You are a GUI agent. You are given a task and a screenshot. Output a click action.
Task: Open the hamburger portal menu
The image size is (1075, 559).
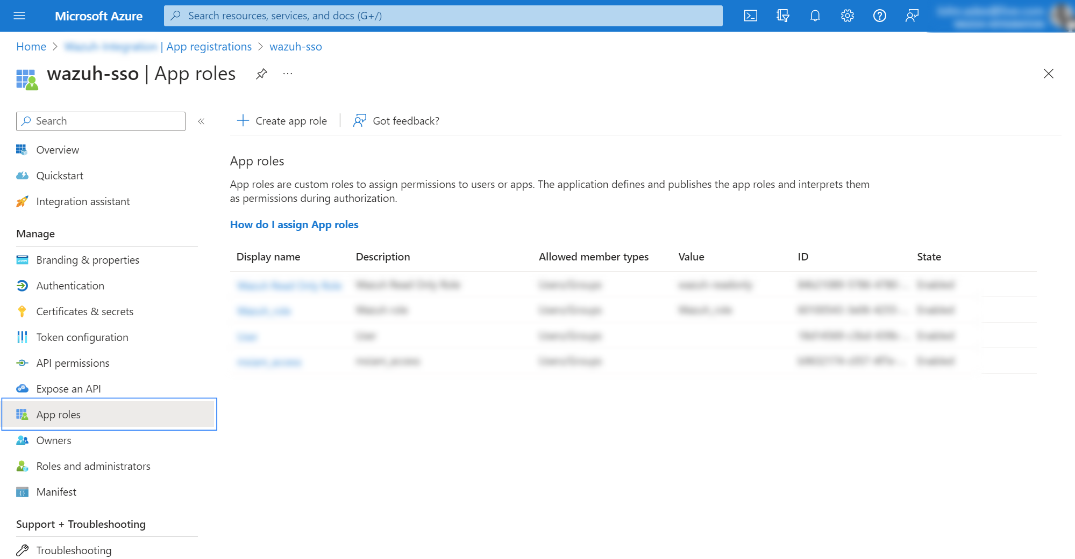coord(19,16)
